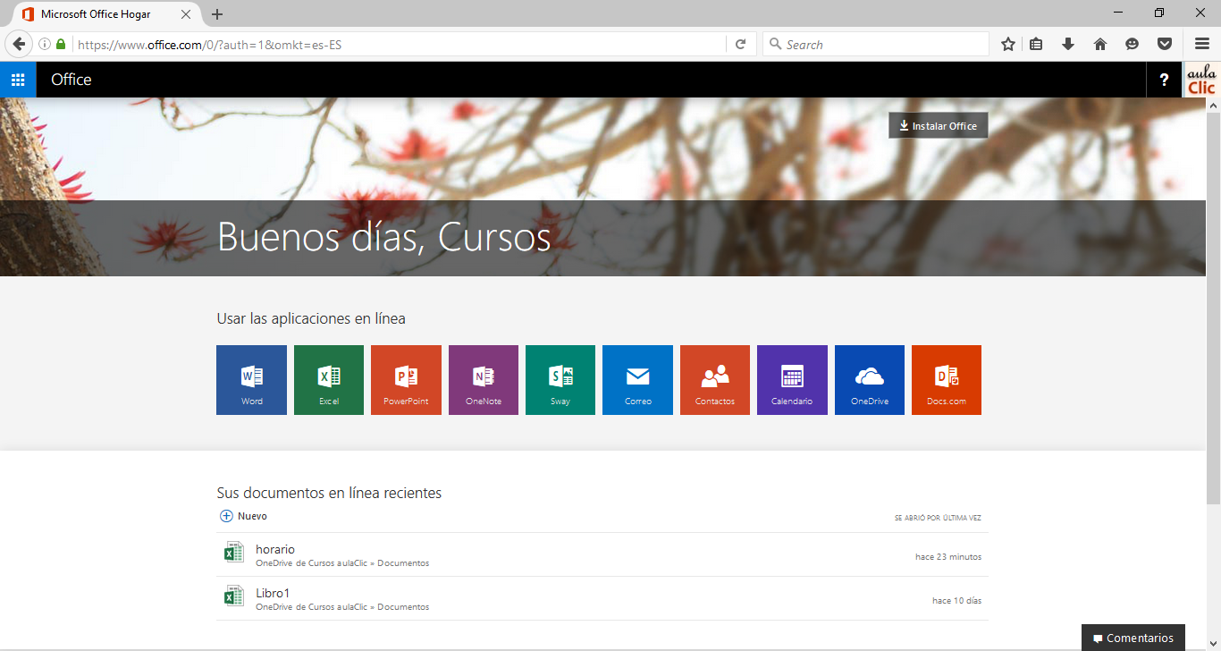Screen dimensions: 1221x651
Task: Click the browser Search field
Action: pyautogui.click(x=876, y=44)
